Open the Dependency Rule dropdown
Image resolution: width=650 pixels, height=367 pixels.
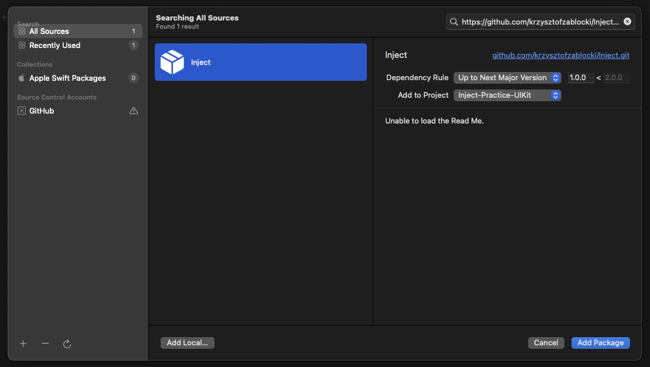507,77
